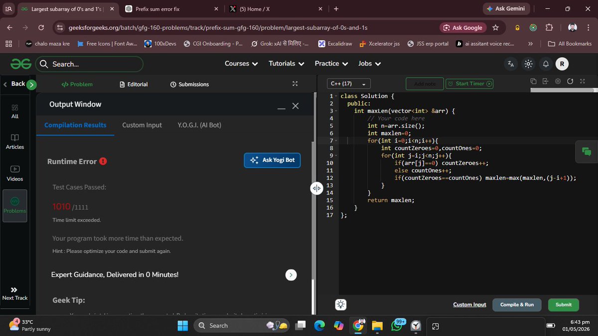The width and height of the screenshot is (598, 336).
Task: Open the Expert Guidance arrow button
Action: [292, 275]
